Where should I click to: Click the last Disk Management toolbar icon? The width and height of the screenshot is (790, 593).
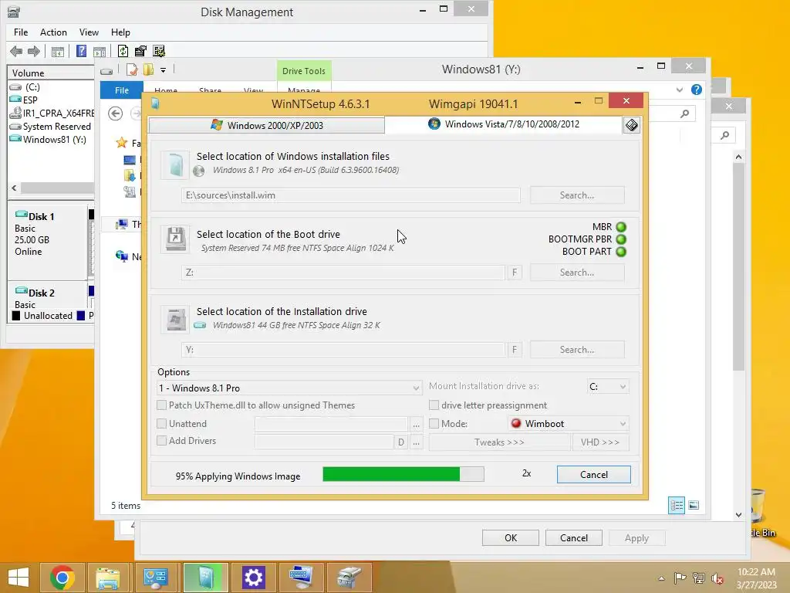click(159, 51)
